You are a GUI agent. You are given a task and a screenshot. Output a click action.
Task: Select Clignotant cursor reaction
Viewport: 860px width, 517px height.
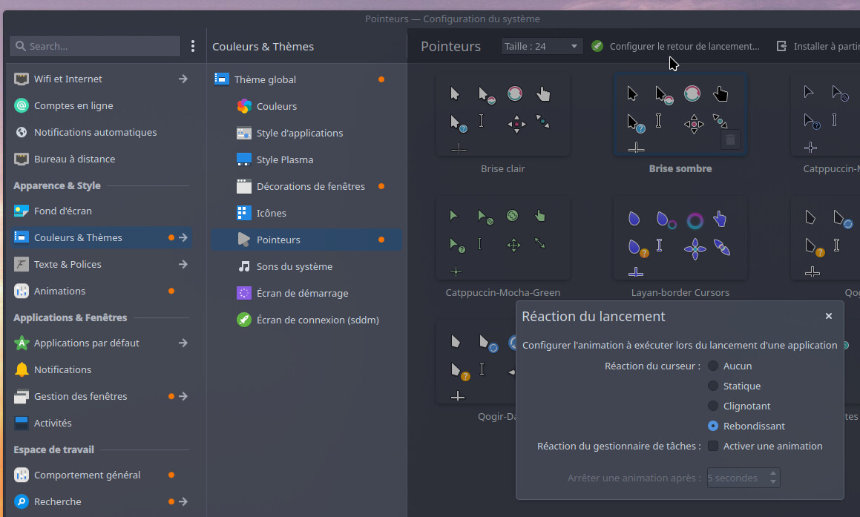coord(713,406)
